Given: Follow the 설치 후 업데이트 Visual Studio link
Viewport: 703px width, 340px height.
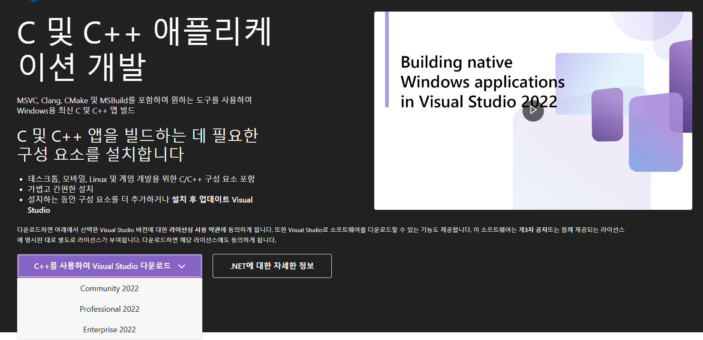Looking at the screenshot, I should pyautogui.click(x=140, y=205).
